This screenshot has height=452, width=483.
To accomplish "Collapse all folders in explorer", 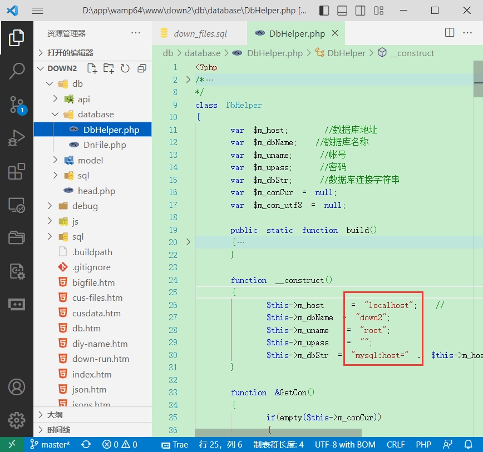I will [142, 68].
